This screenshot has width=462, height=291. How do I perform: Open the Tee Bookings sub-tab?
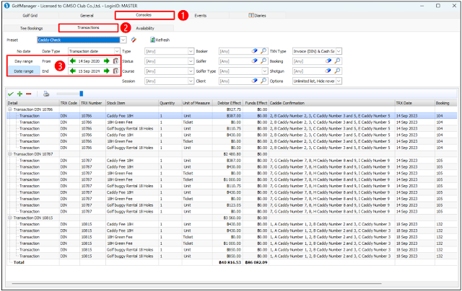[x=31, y=28]
